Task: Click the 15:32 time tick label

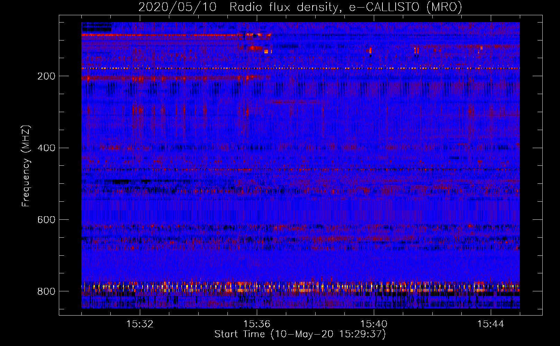Action: point(140,324)
